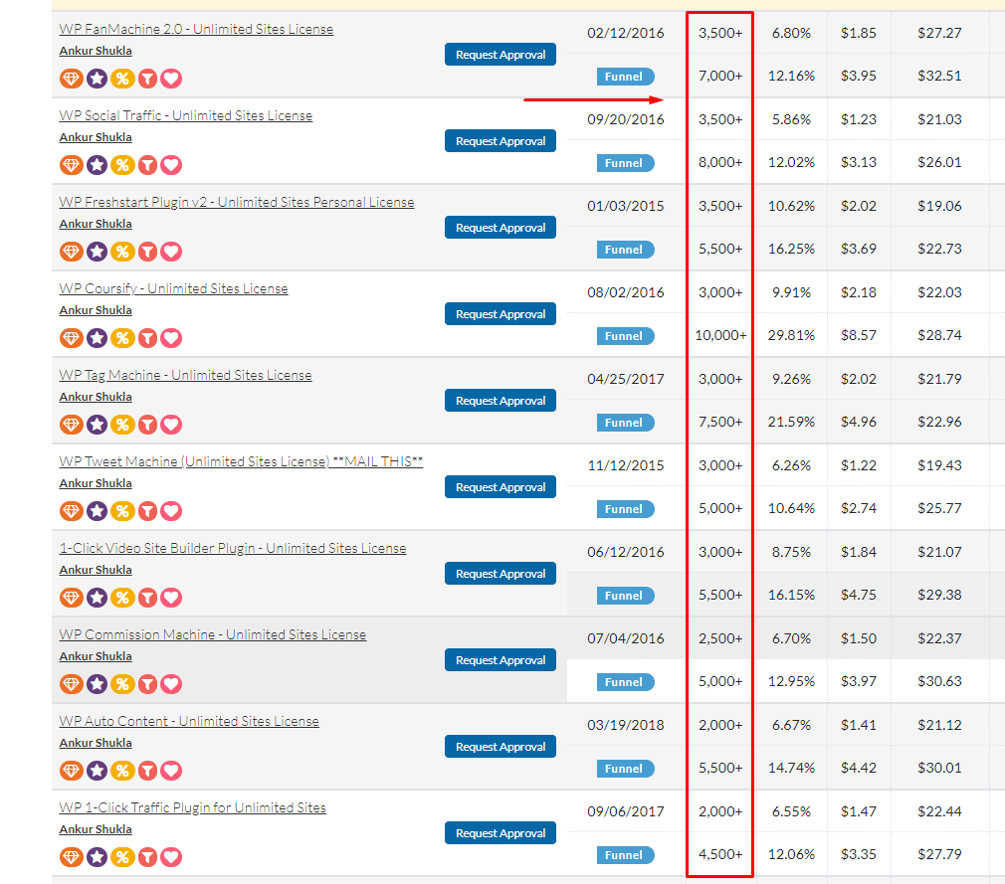
Task: Click the pink heart icon for WP Coursify
Action: [x=171, y=338]
